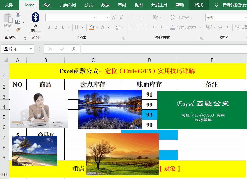Toggle wrap text (自动换行)

click(181, 18)
